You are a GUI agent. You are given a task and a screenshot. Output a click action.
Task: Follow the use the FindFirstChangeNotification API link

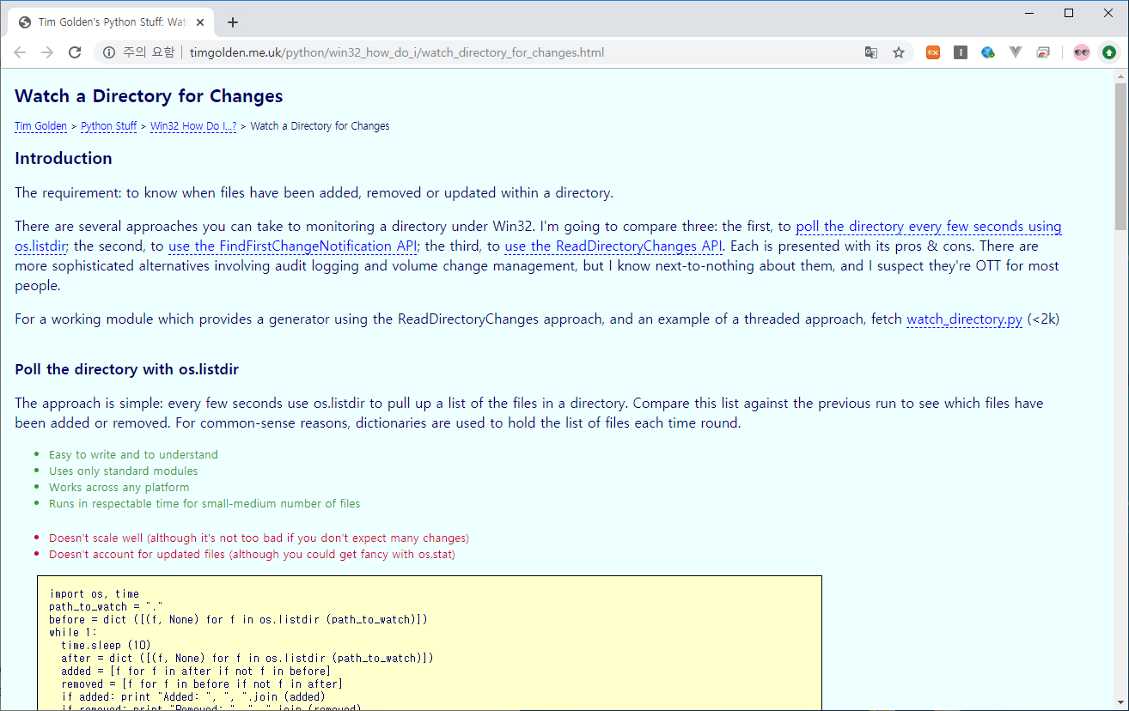click(x=293, y=246)
